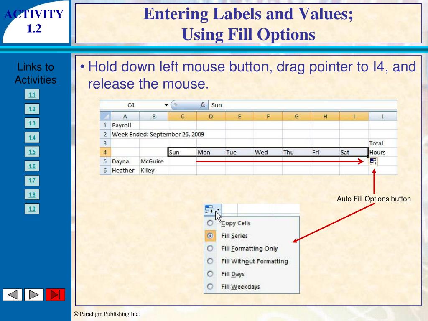Viewport: 428px width, 321px height.
Task: Select column I header
Action: [354, 116]
